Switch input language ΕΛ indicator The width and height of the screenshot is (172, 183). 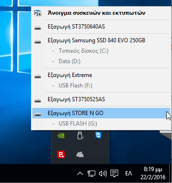pos(129,173)
